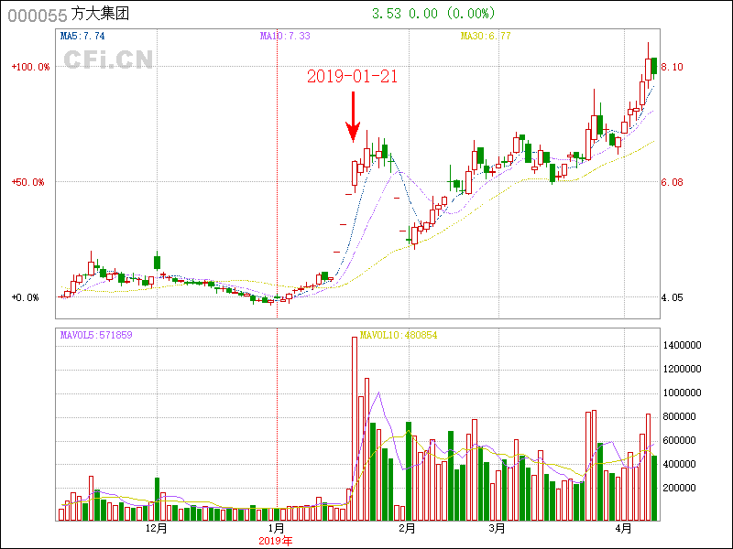Jump to the 4月 time axis label
Image resolution: width=733 pixels, height=549 pixels.
click(624, 529)
